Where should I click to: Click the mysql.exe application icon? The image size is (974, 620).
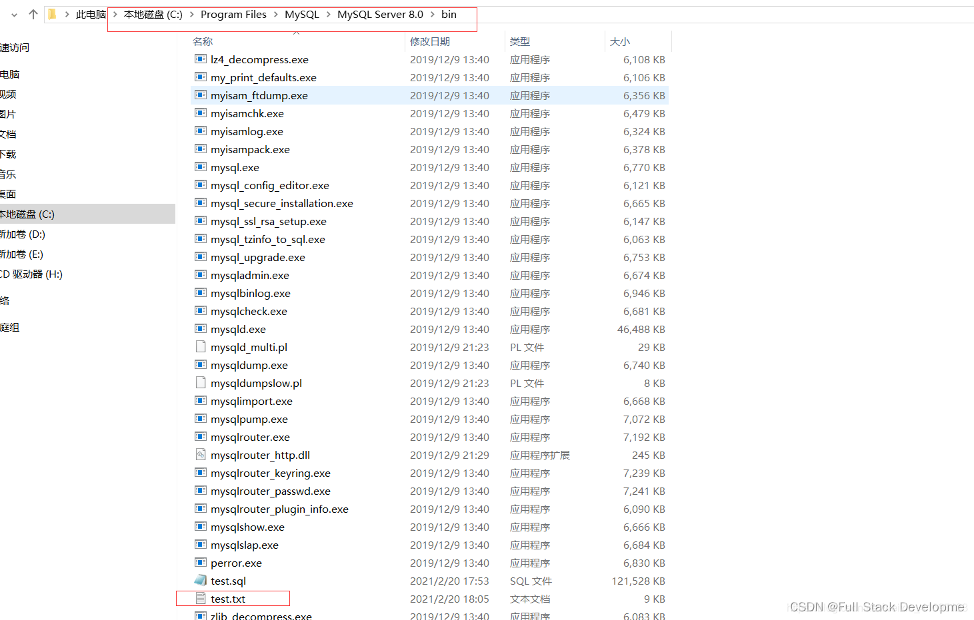(x=201, y=167)
